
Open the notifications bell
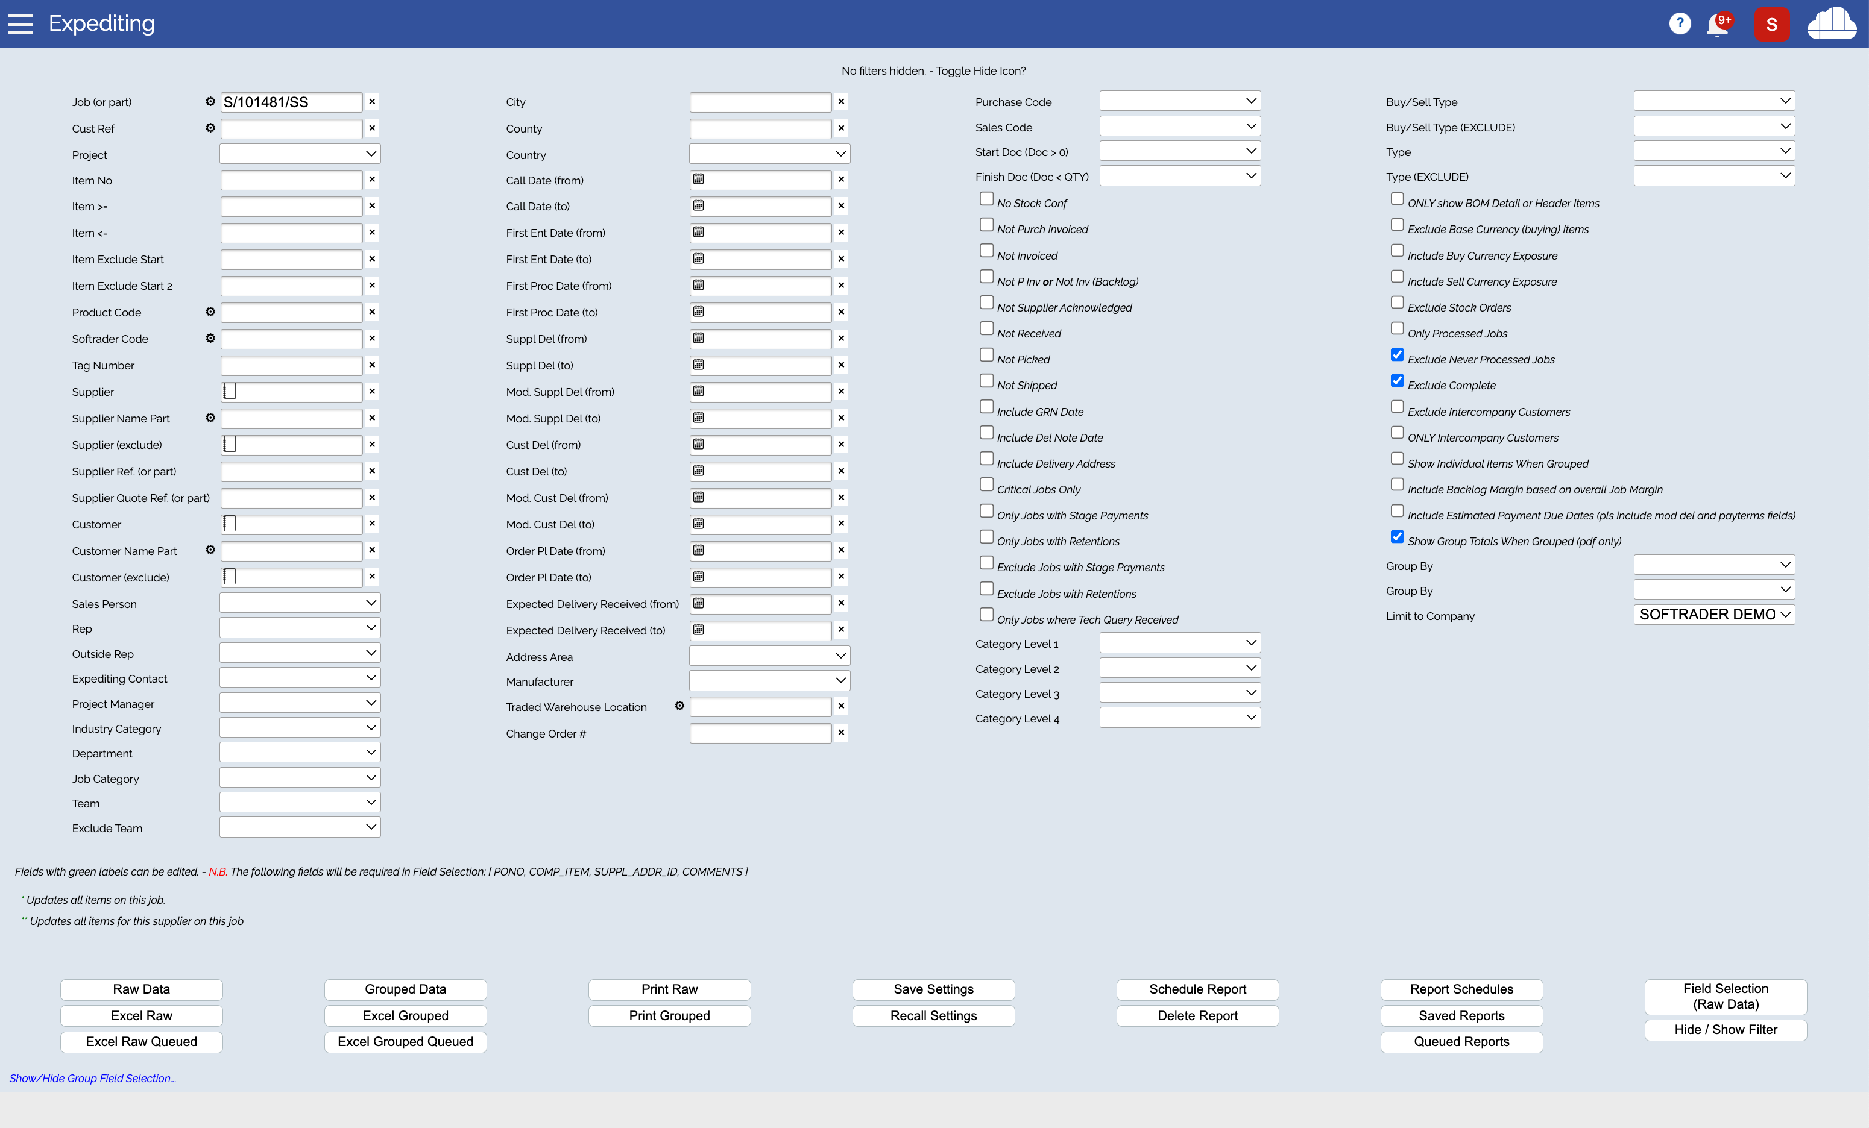(1717, 24)
